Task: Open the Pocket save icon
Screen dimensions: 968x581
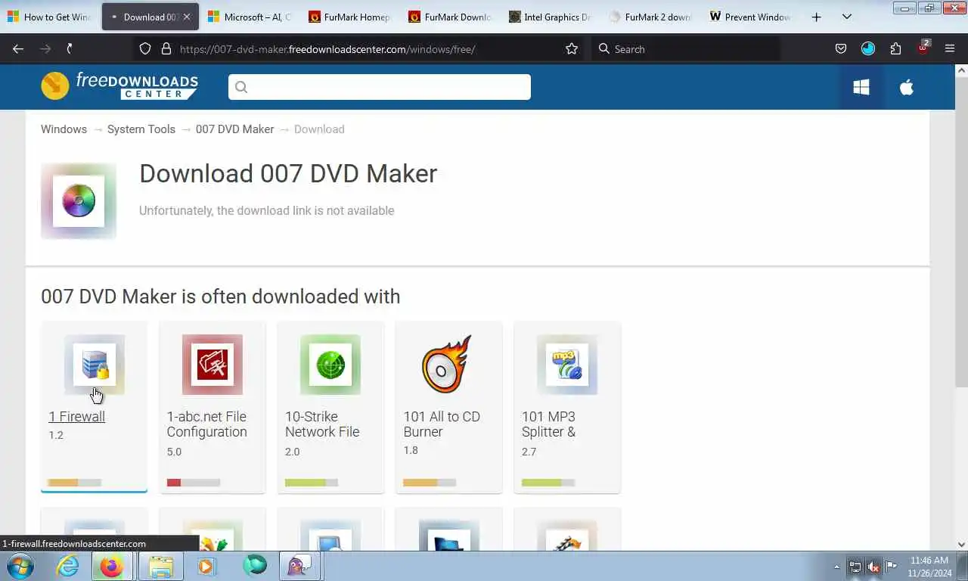Action: point(840,48)
